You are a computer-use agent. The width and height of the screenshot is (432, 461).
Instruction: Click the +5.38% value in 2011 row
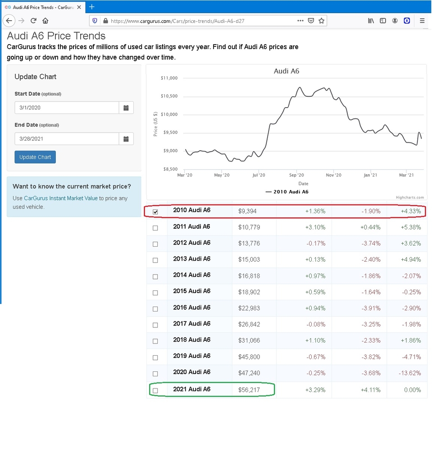tap(411, 227)
